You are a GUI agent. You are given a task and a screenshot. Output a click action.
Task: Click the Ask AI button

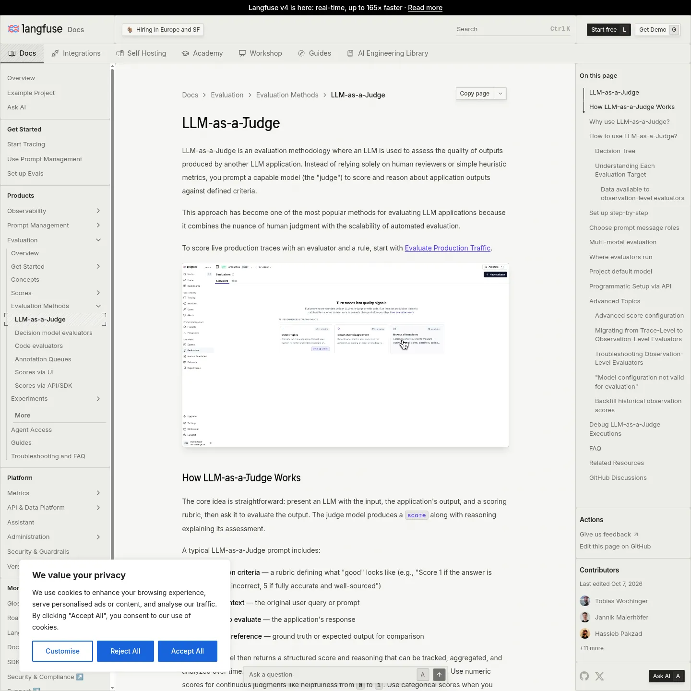click(x=667, y=676)
